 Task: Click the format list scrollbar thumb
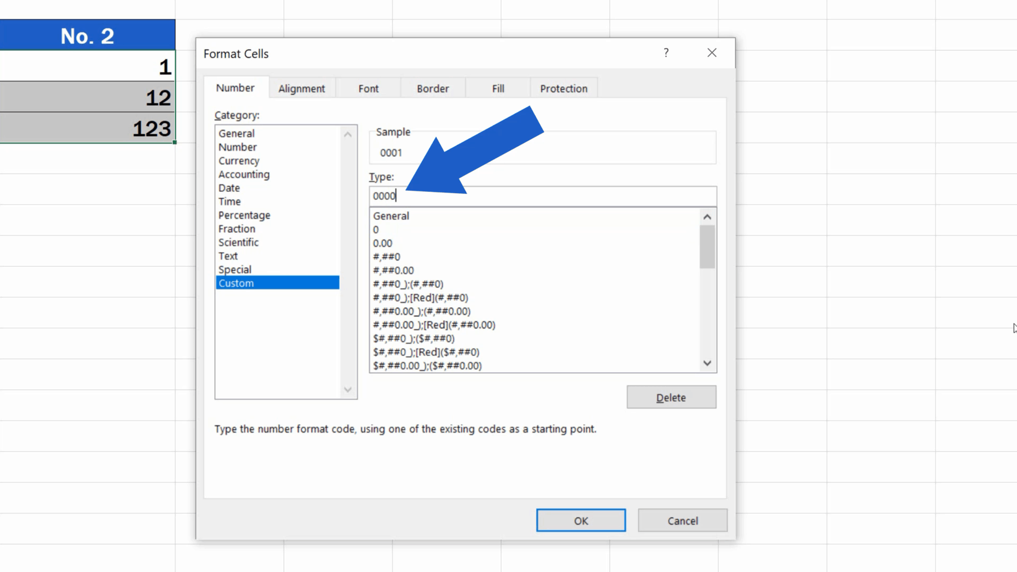pyautogui.click(x=708, y=247)
